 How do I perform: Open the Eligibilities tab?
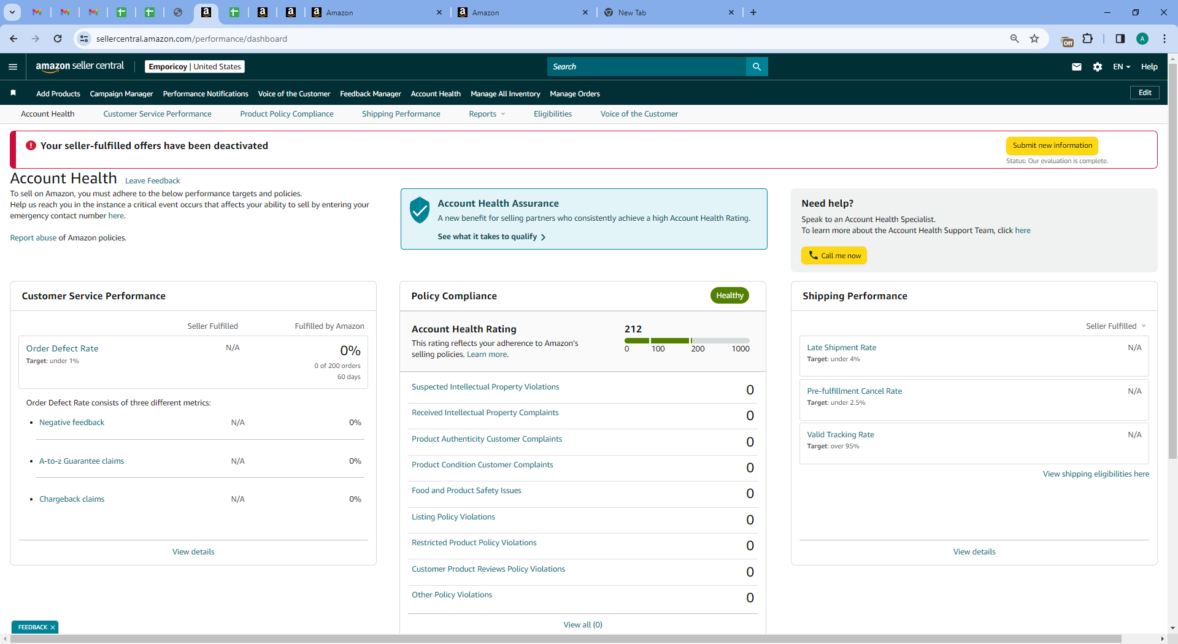click(553, 114)
